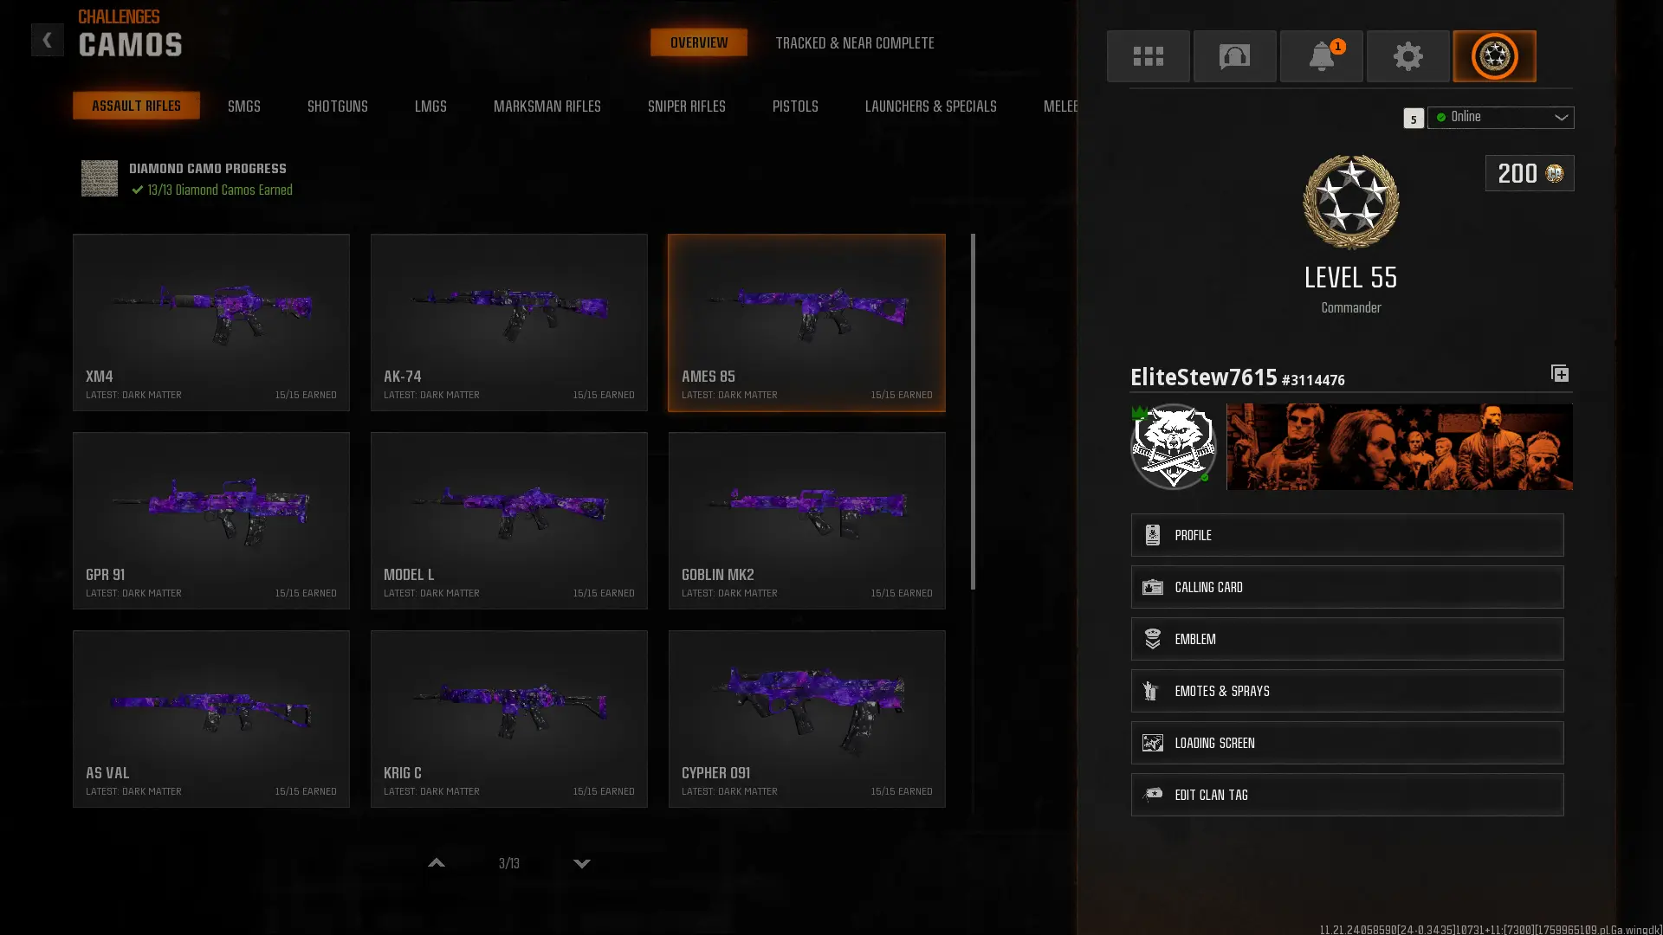Switch to the SMGs tab
The image size is (1663, 935).
tap(243, 106)
